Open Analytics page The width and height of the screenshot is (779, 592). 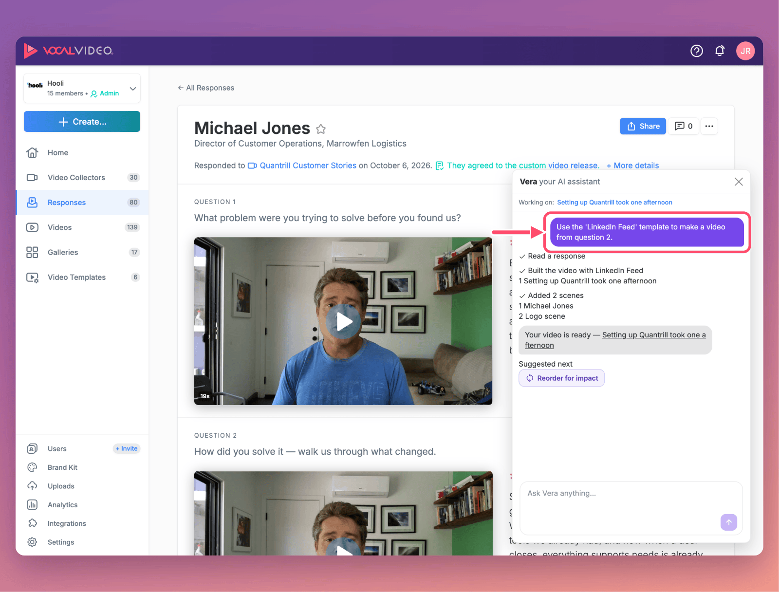pyautogui.click(x=62, y=505)
